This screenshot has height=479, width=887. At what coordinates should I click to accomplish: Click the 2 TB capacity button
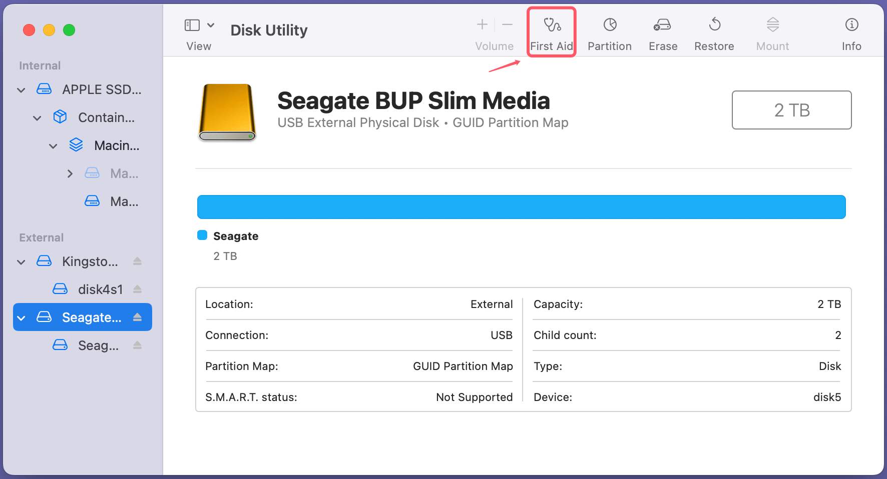coord(791,110)
